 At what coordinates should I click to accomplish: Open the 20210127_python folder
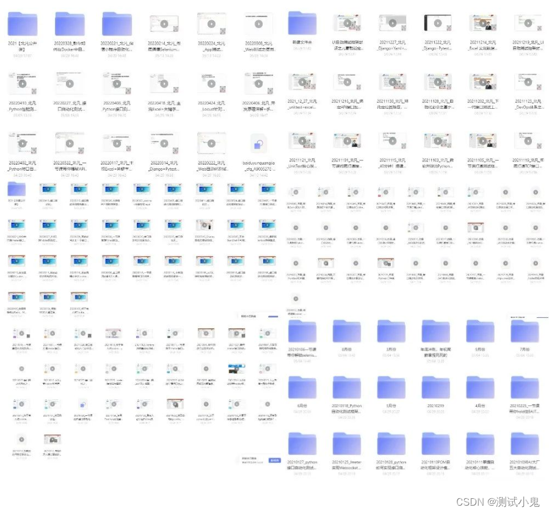click(302, 444)
